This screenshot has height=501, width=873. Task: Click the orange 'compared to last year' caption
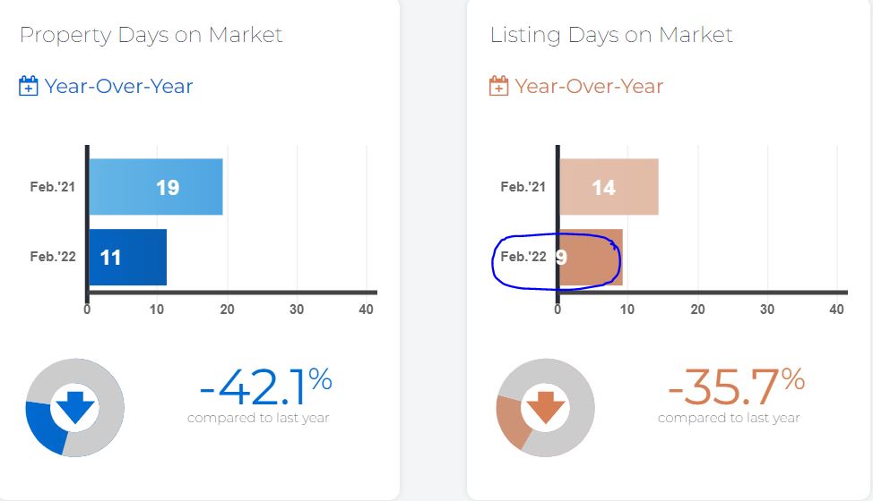coord(729,418)
